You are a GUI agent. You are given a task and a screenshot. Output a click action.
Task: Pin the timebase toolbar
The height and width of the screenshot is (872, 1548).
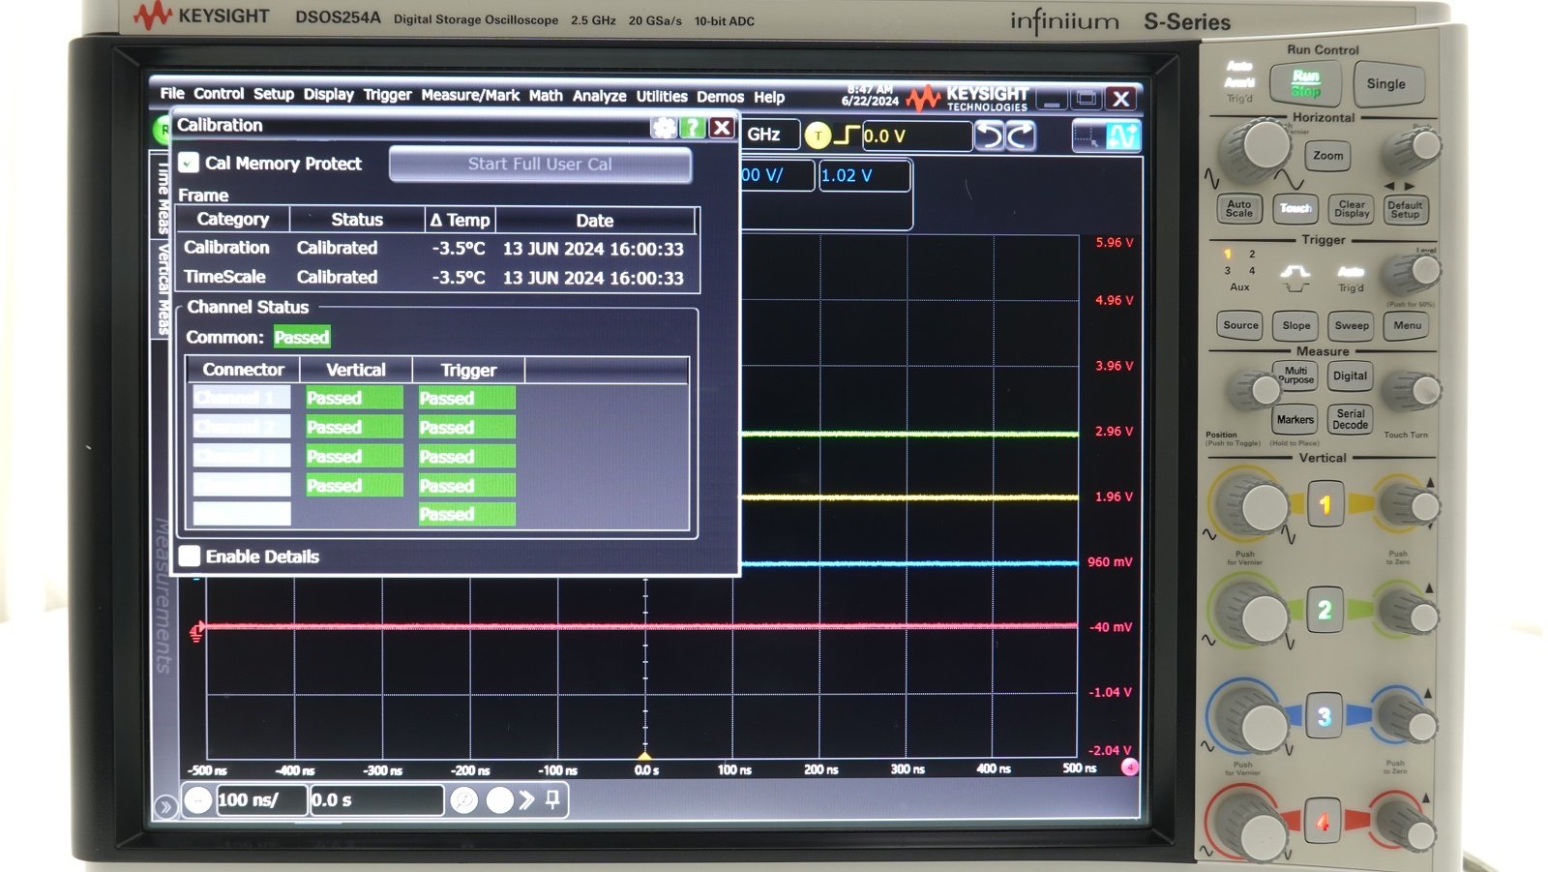(552, 799)
